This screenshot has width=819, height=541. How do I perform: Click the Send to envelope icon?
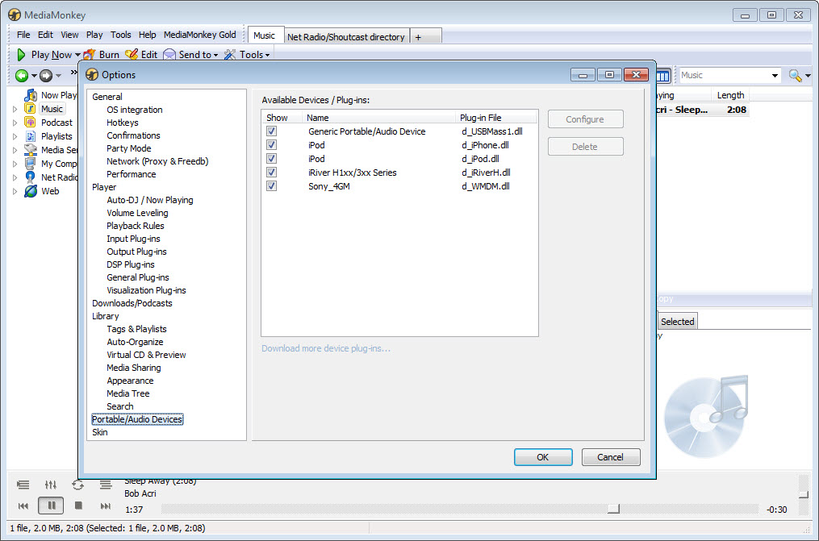point(169,54)
